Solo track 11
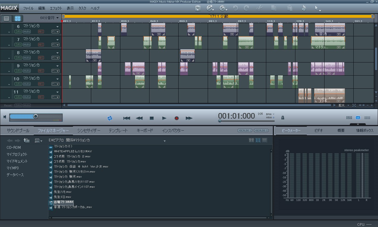This screenshot has height=227, width=378. (x=18, y=97)
